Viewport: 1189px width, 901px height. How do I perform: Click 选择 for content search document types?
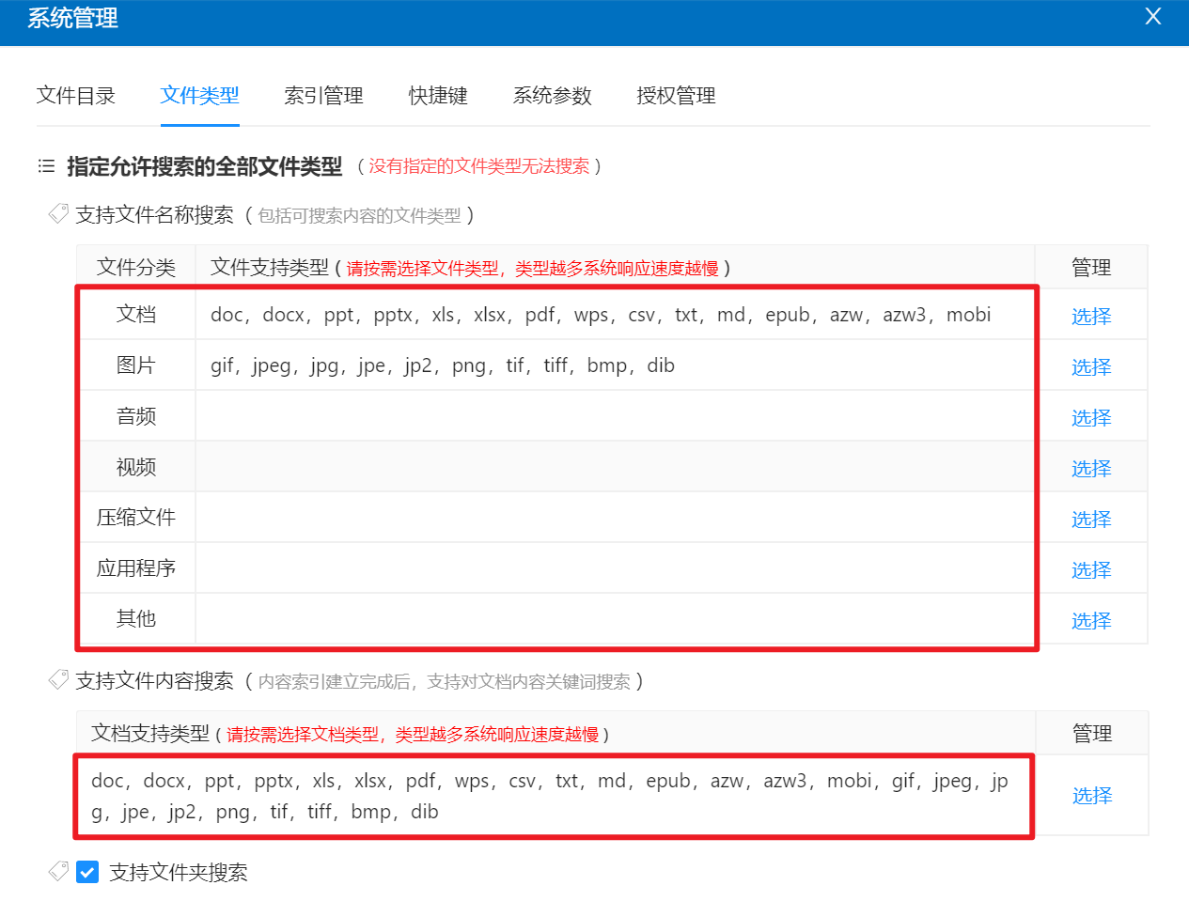(x=1092, y=796)
